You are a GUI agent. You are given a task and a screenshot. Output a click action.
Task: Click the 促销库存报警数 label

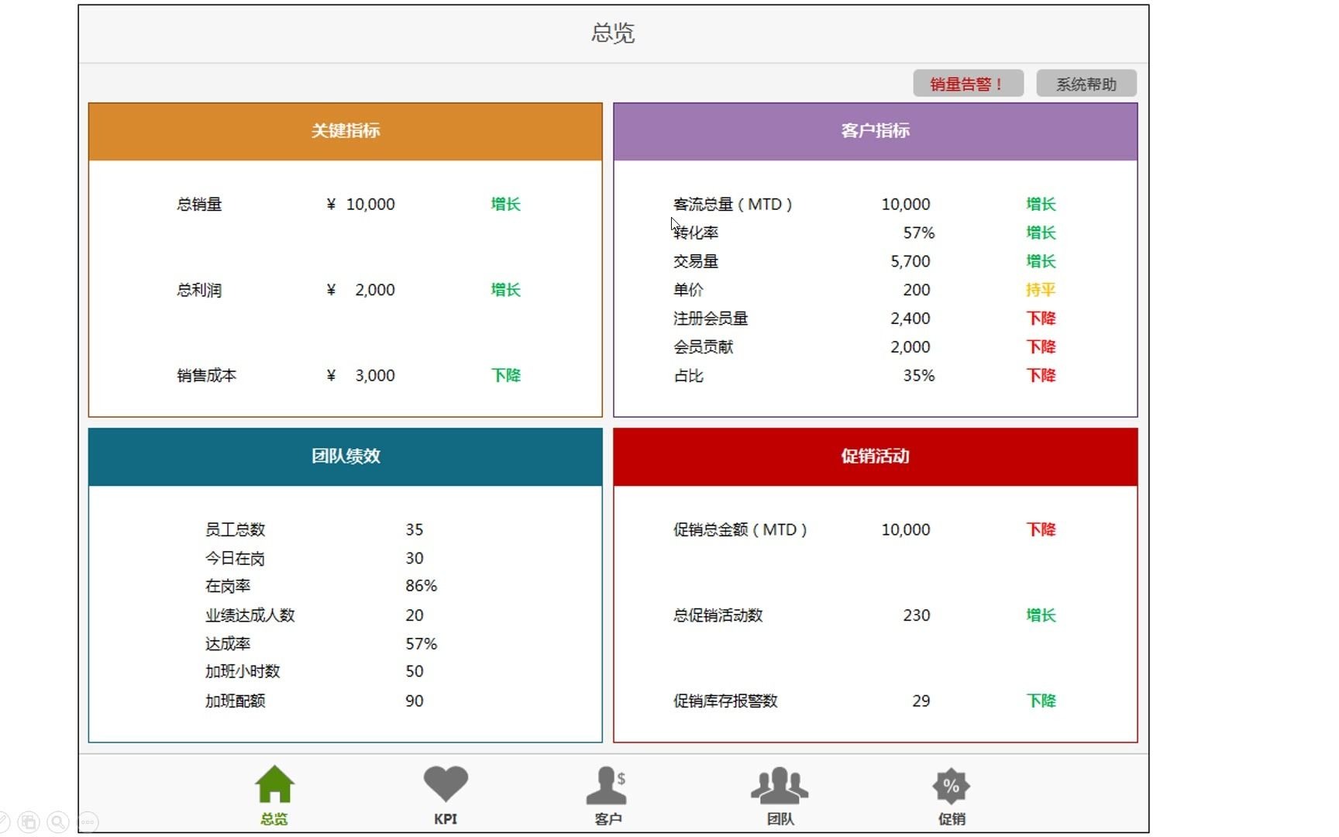coord(725,701)
